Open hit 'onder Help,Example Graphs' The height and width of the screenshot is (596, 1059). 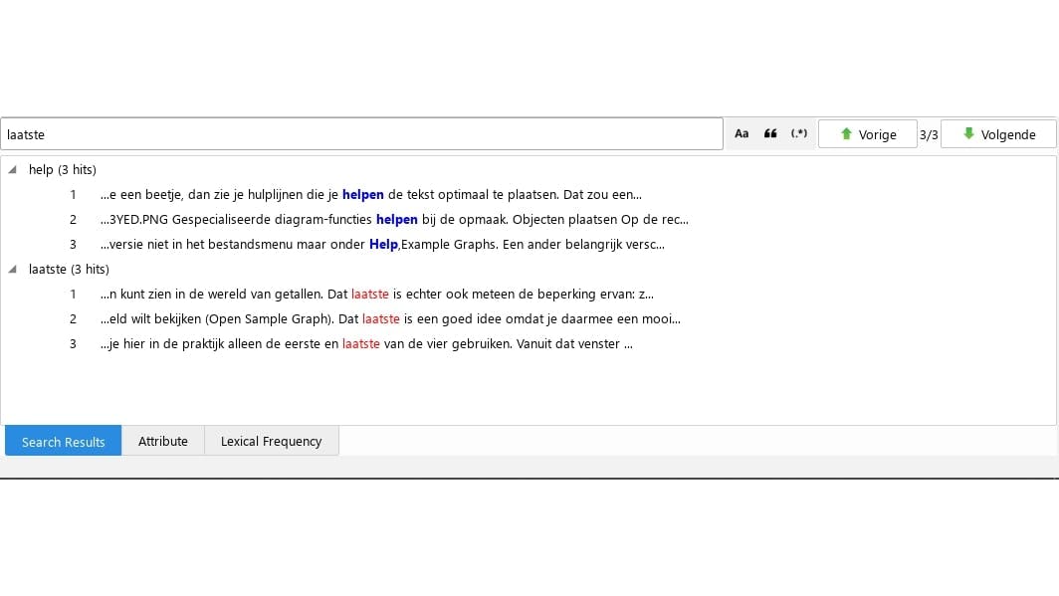click(x=382, y=245)
